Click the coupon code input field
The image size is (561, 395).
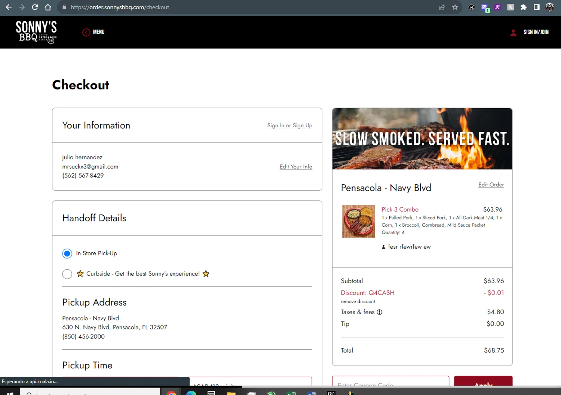tap(390, 381)
